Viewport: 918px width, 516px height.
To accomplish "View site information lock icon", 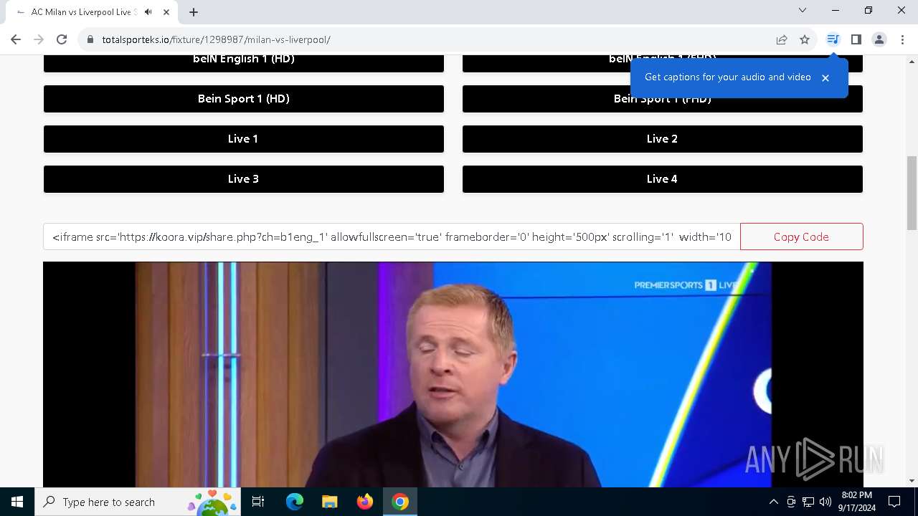I will tap(90, 39).
